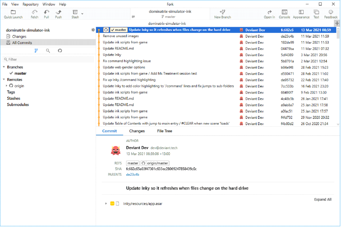
Task: Click modified file status icon for app.asar
Action: coord(112,204)
